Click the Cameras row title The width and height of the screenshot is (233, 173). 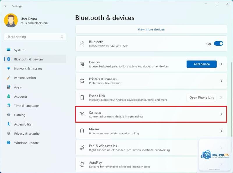pos(95,112)
